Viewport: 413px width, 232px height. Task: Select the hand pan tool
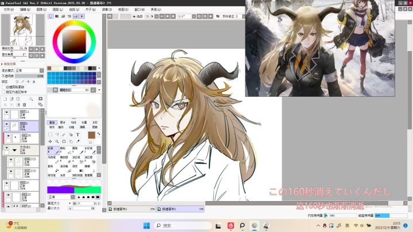(x=71, y=141)
